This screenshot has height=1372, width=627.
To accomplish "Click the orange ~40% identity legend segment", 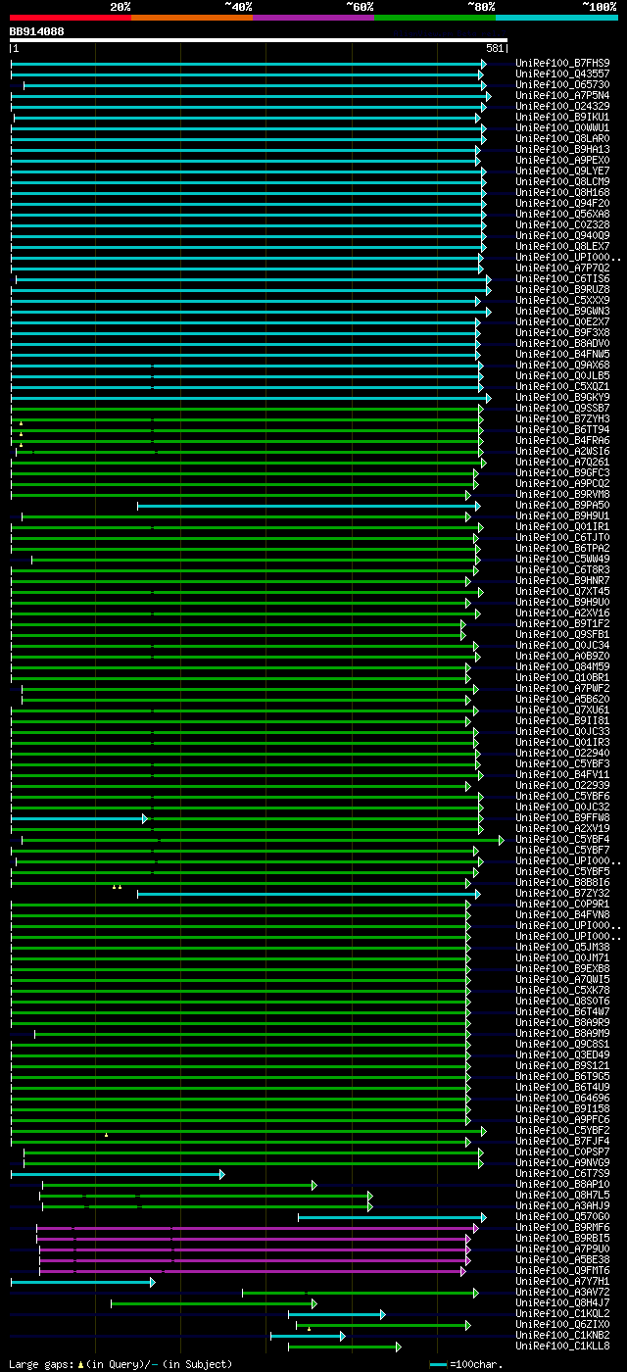I will tap(192, 17).
